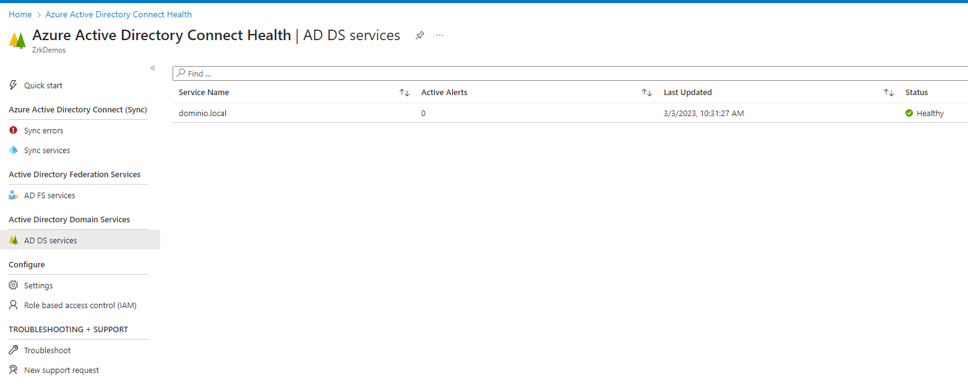Click the Configure section heading
The width and height of the screenshot is (968, 389).
pos(27,264)
